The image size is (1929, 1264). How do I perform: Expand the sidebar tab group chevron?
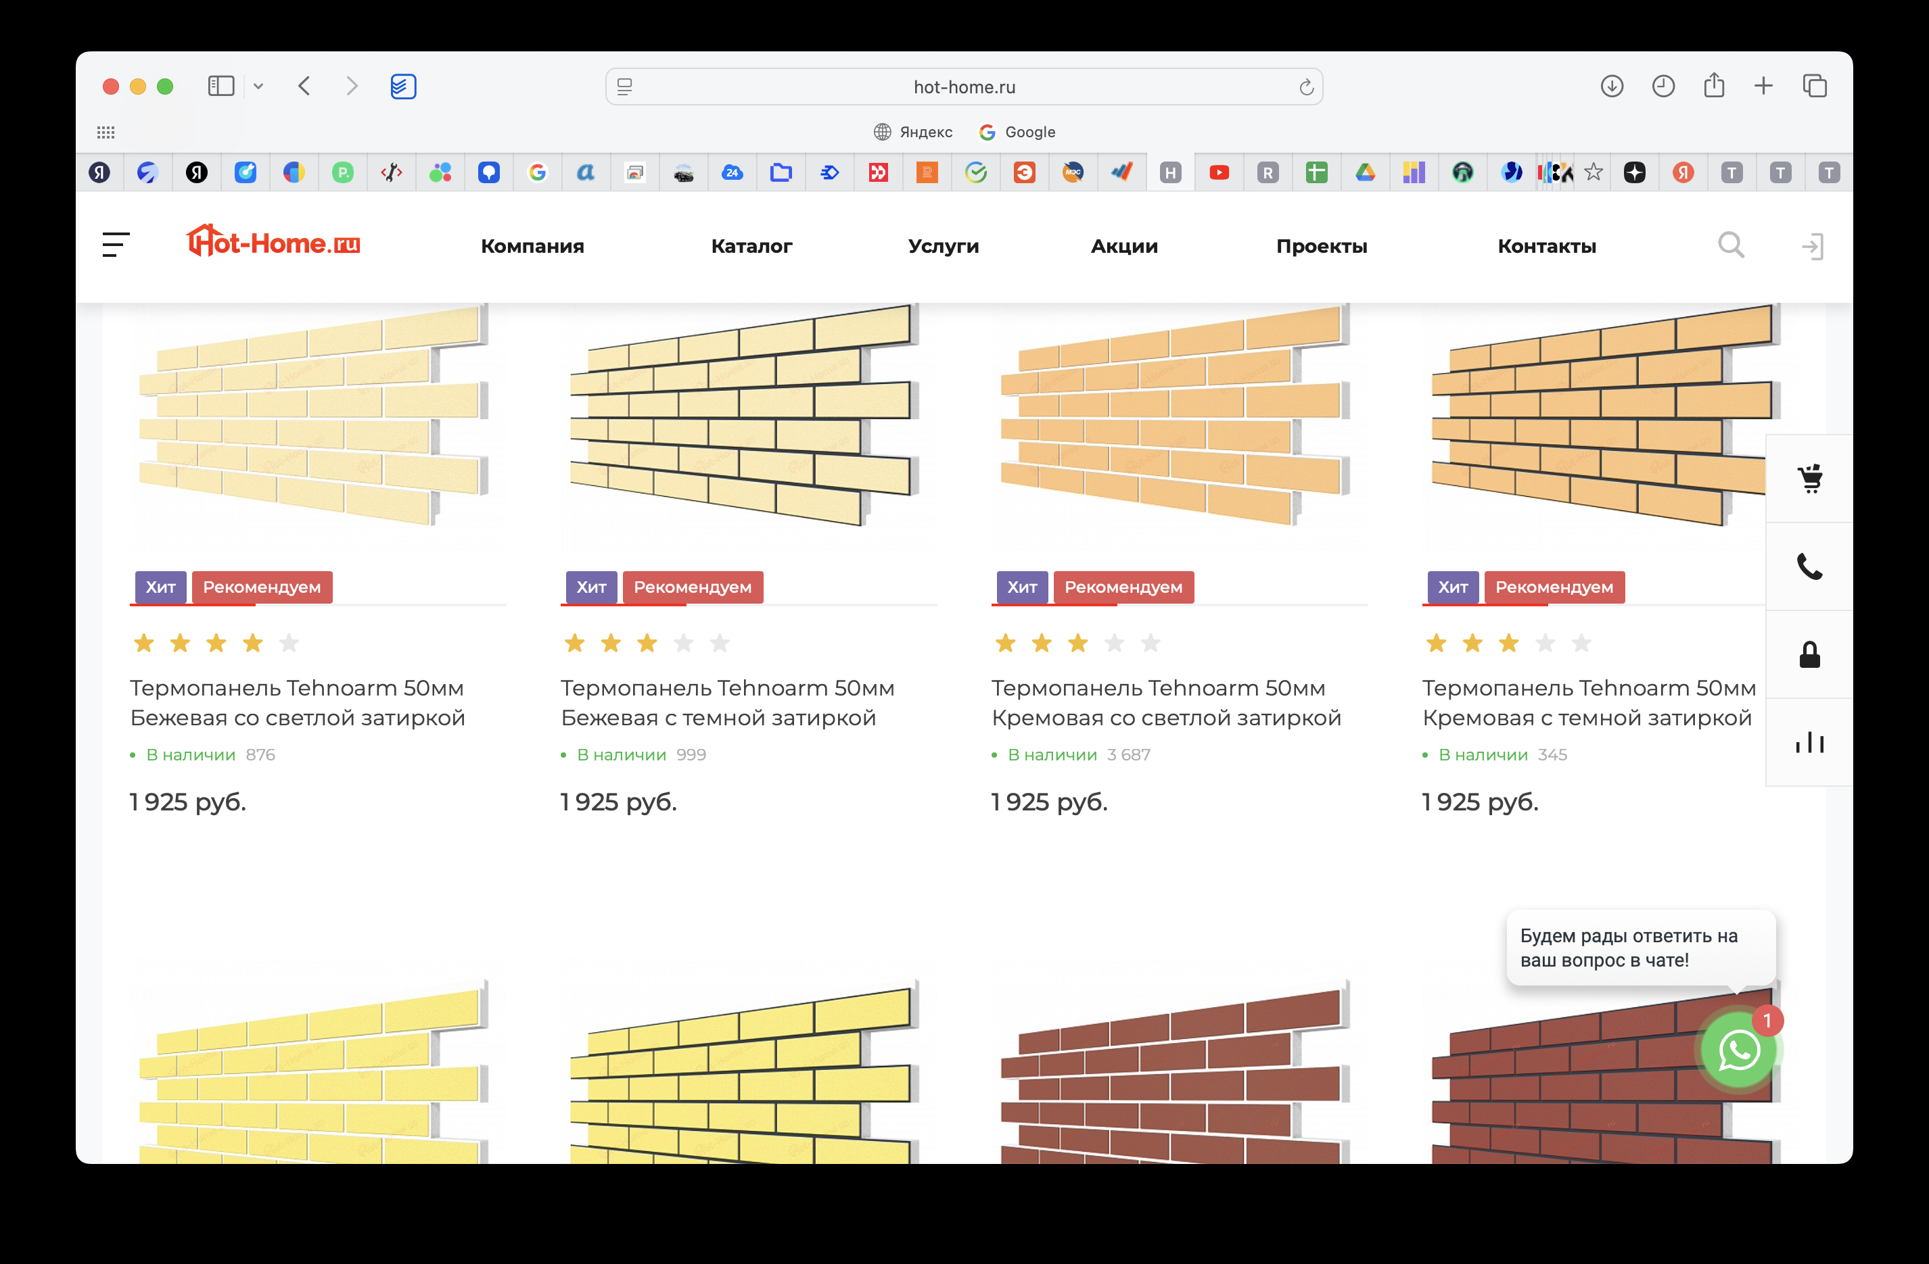258,86
